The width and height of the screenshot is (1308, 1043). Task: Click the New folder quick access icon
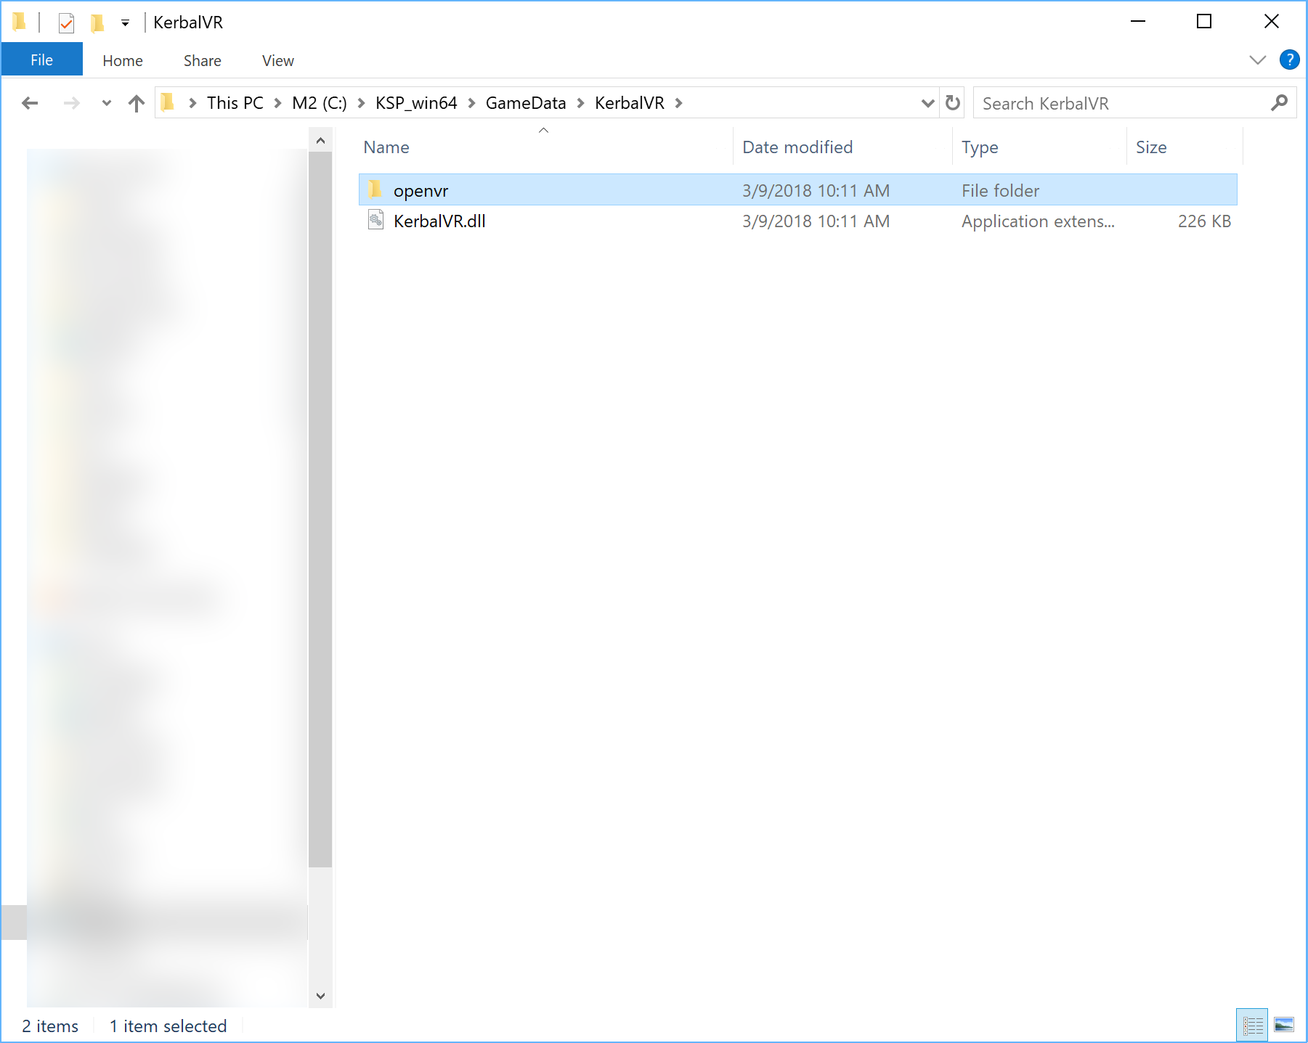coord(97,23)
